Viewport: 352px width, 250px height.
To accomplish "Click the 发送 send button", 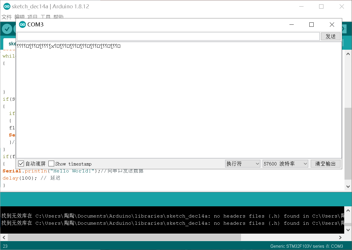I will point(330,36).
